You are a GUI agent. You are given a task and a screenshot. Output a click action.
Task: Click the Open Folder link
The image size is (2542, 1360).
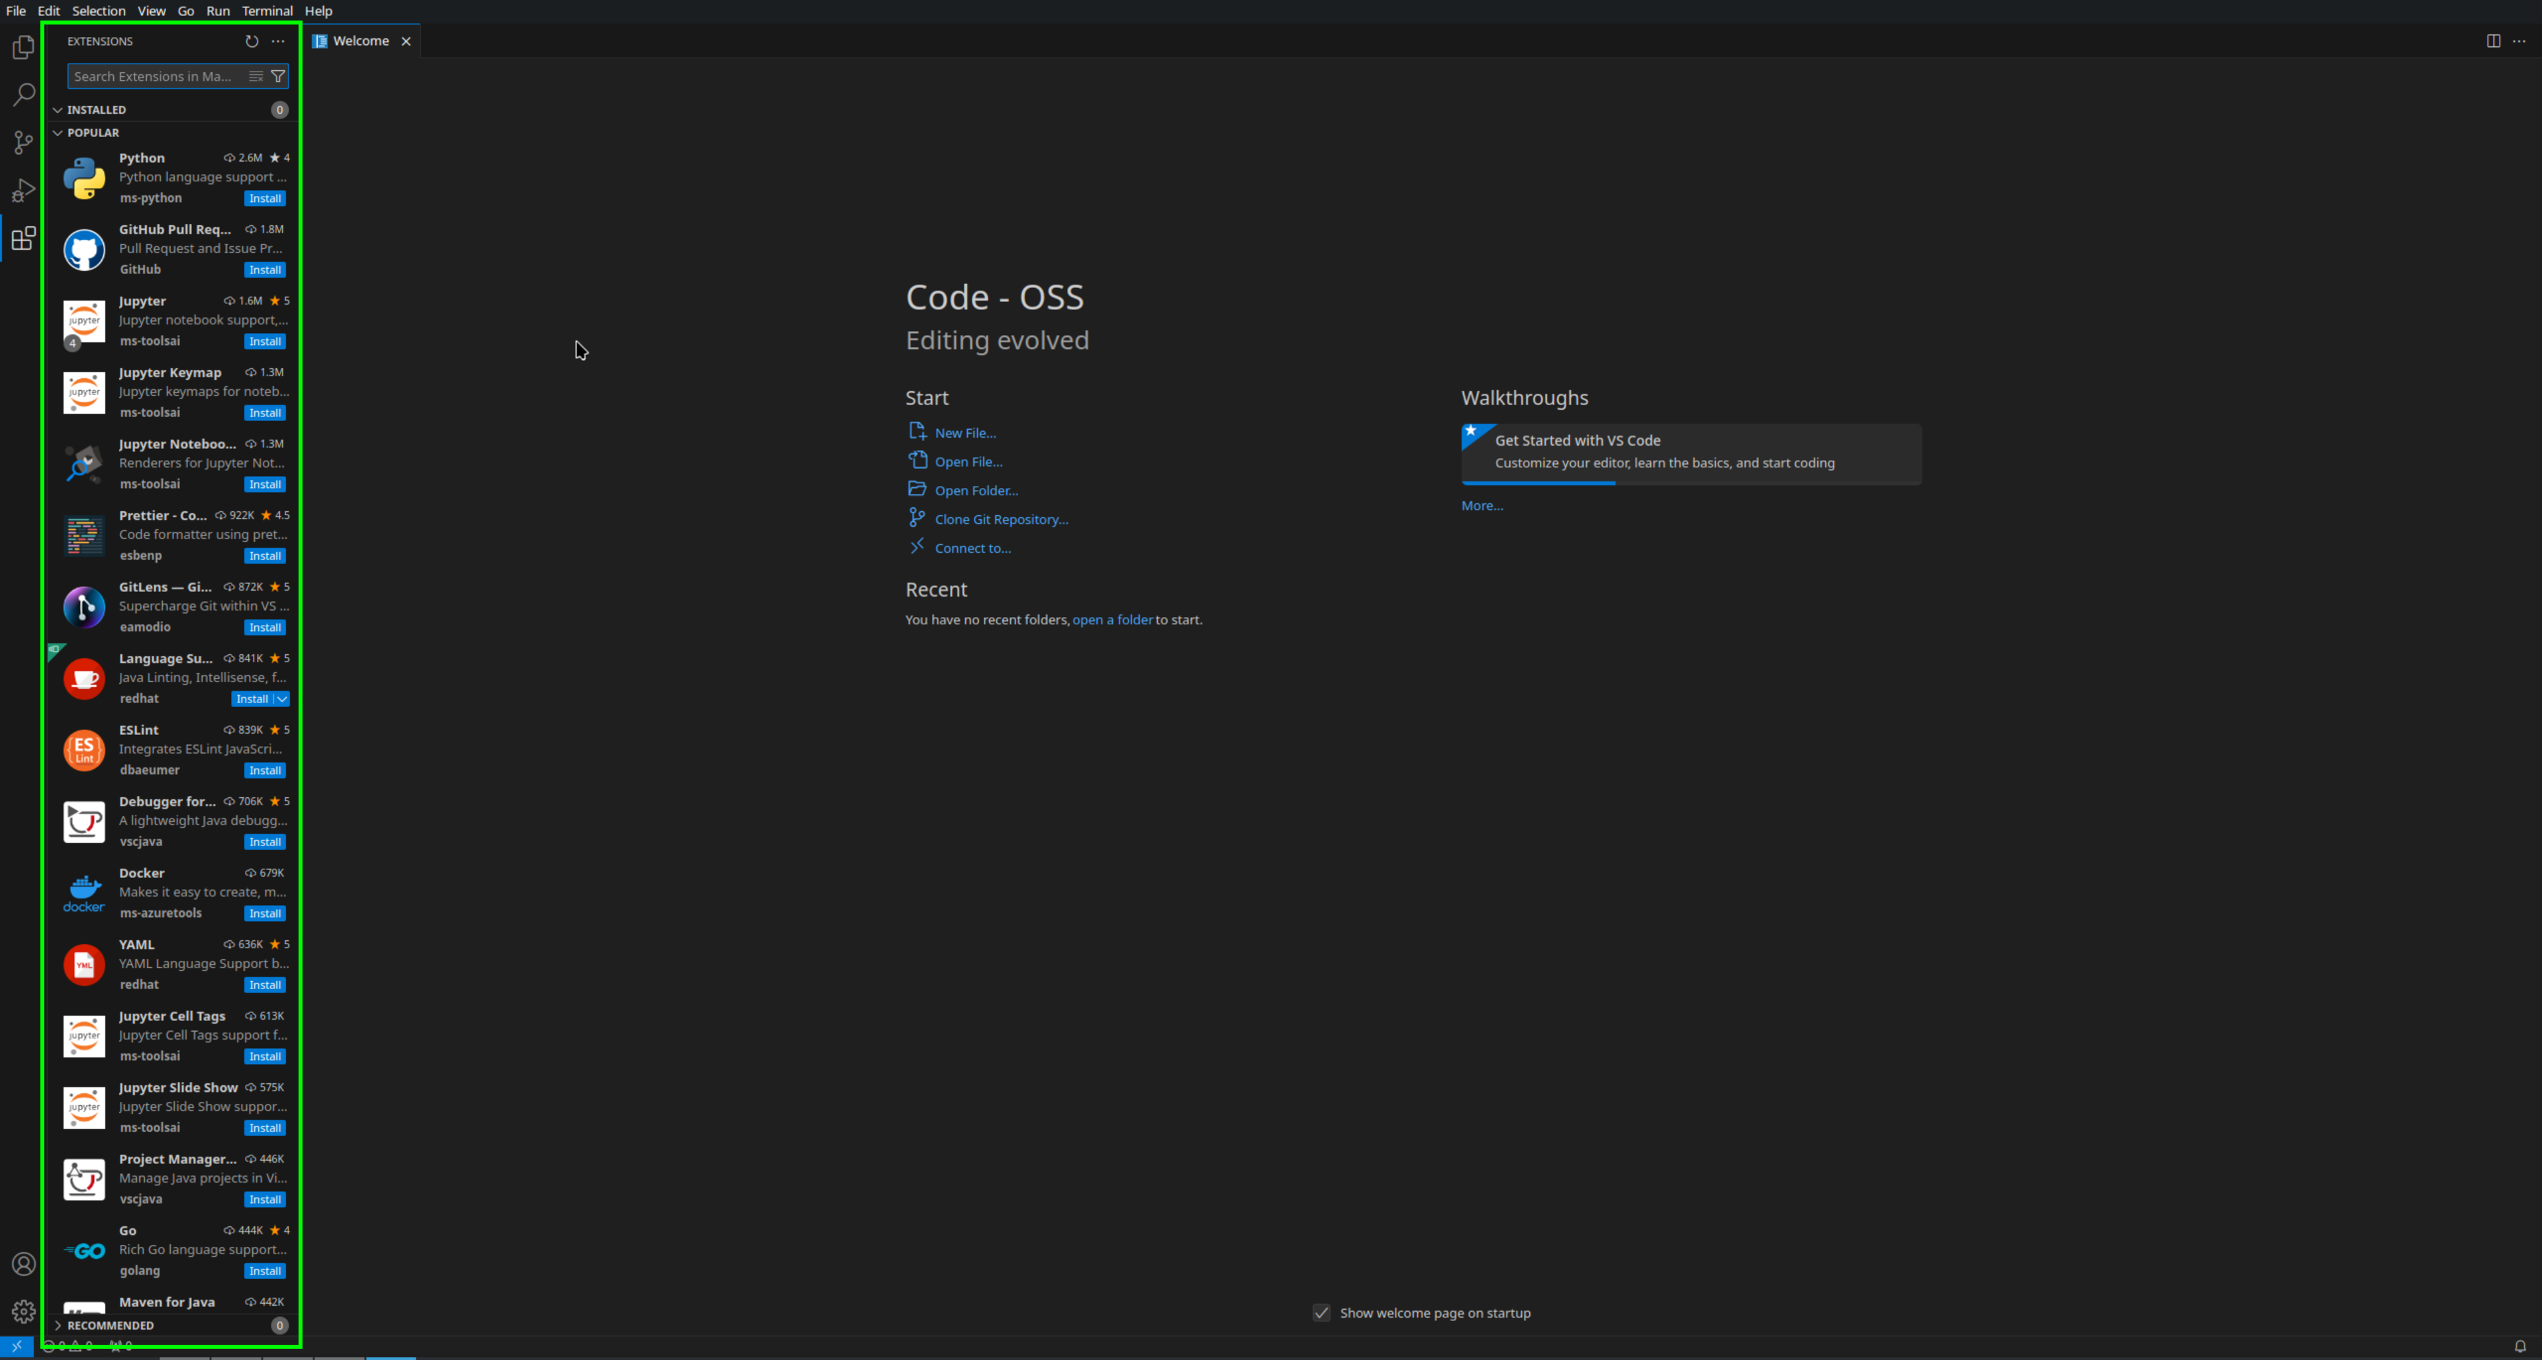click(976, 491)
